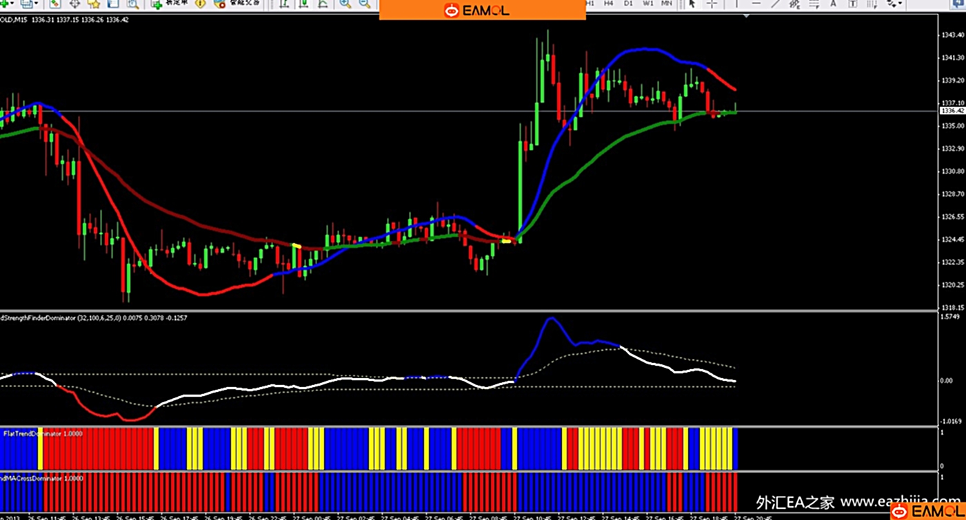Open the Market Watch window icon

tap(55, 3)
